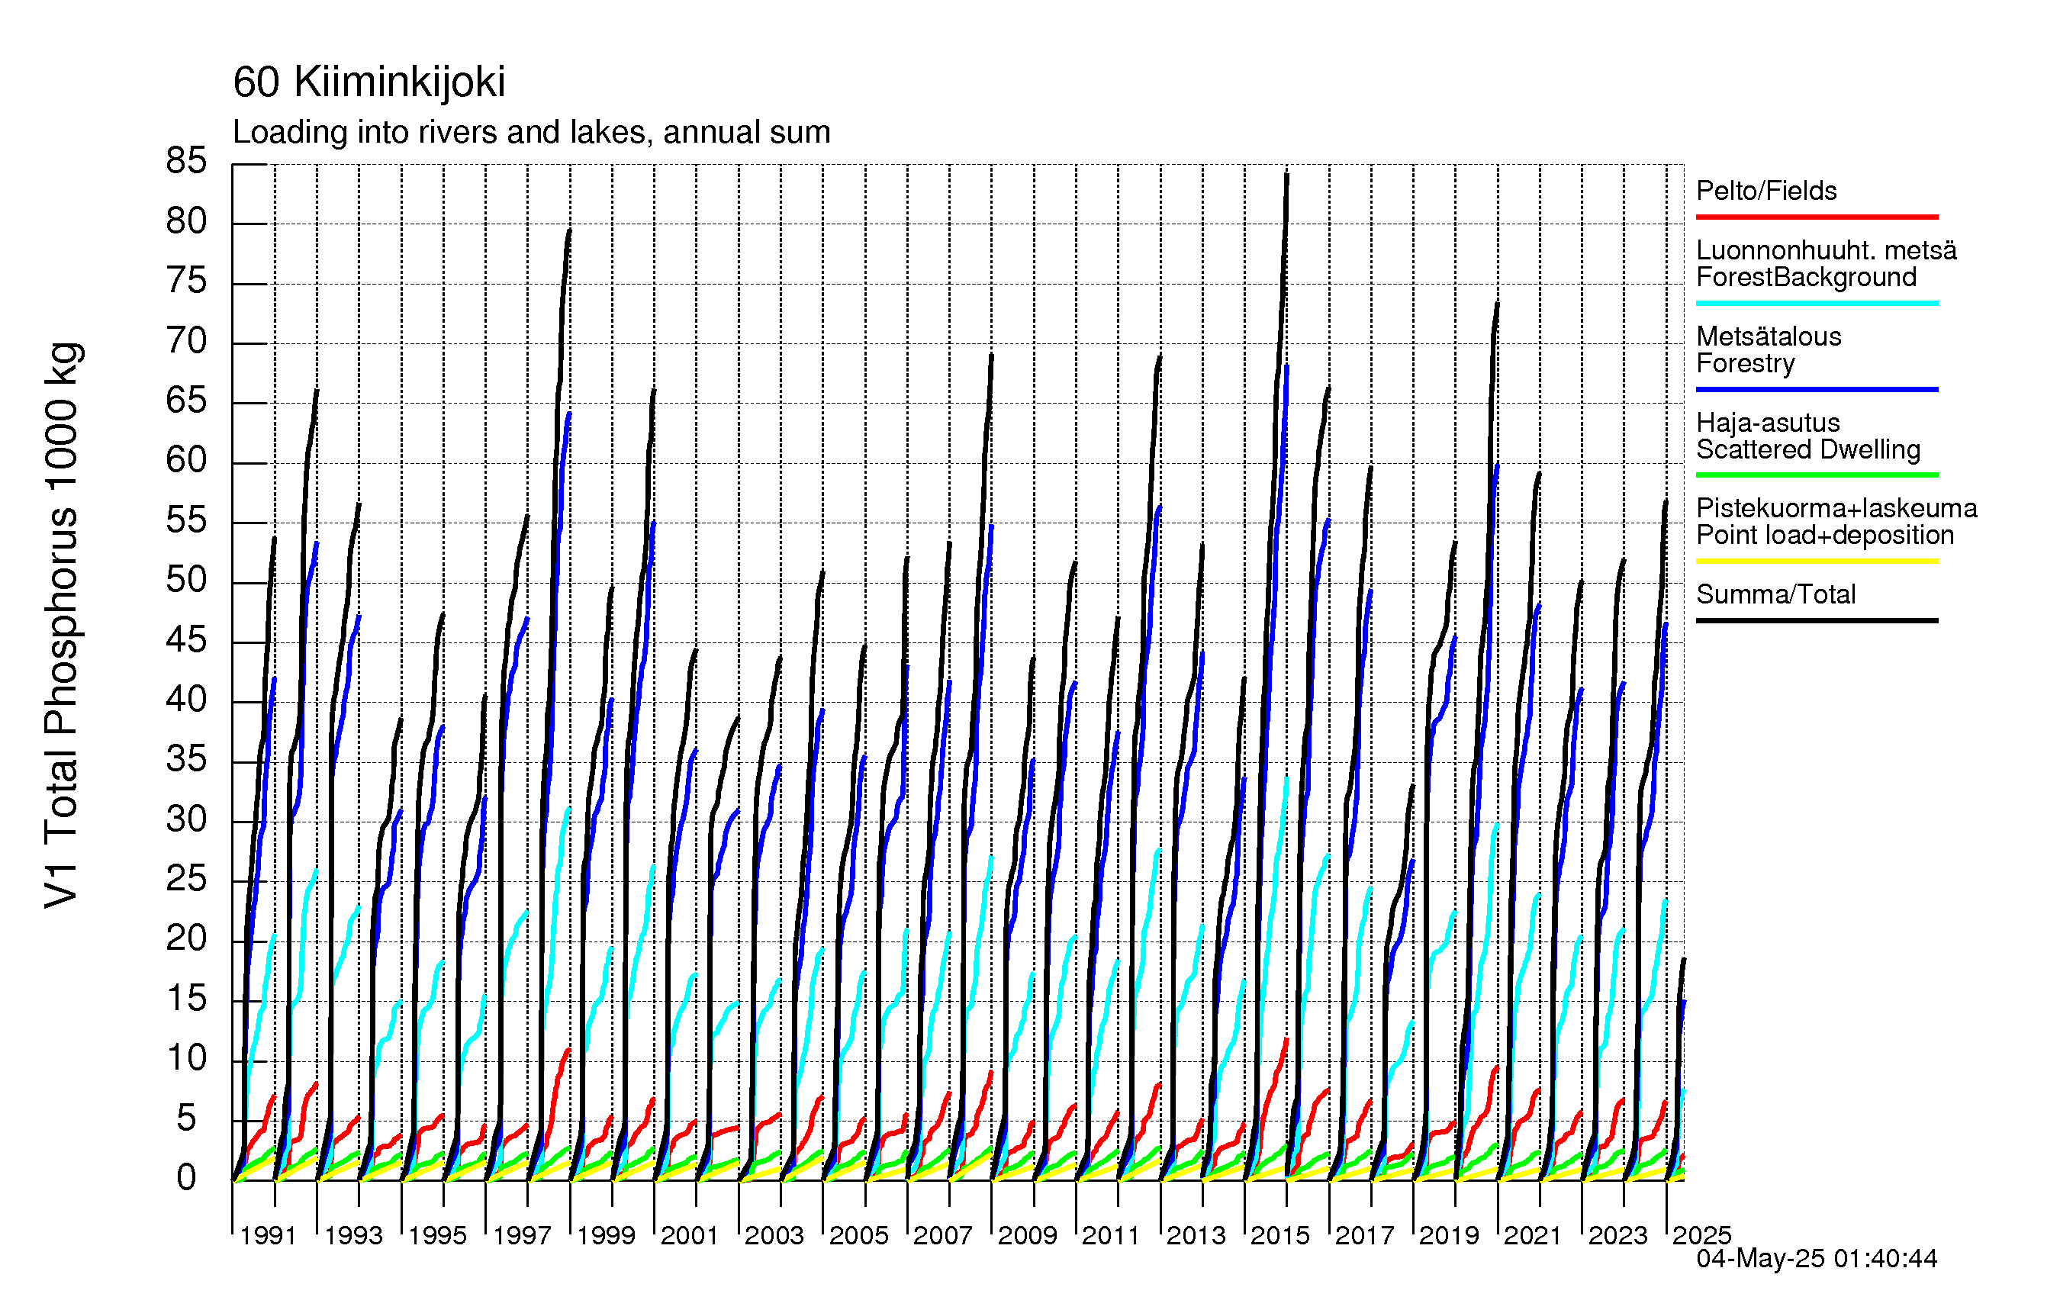
Task: Click the y-axis value 45
Action: 186,640
